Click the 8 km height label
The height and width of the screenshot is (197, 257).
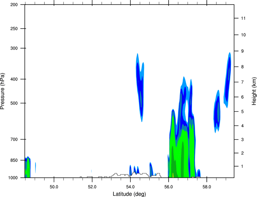pyautogui.click(x=242, y=67)
